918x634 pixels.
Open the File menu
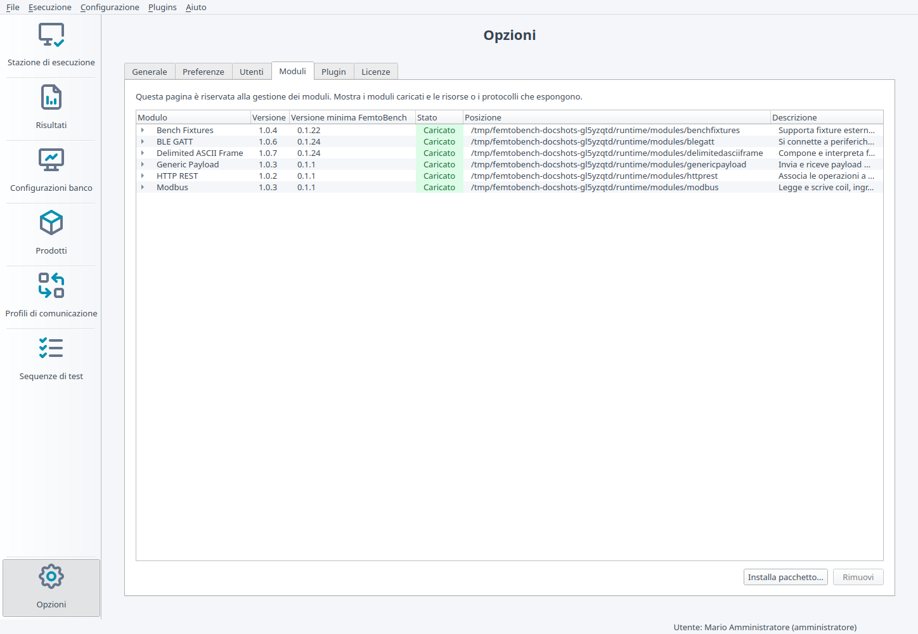[13, 7]
